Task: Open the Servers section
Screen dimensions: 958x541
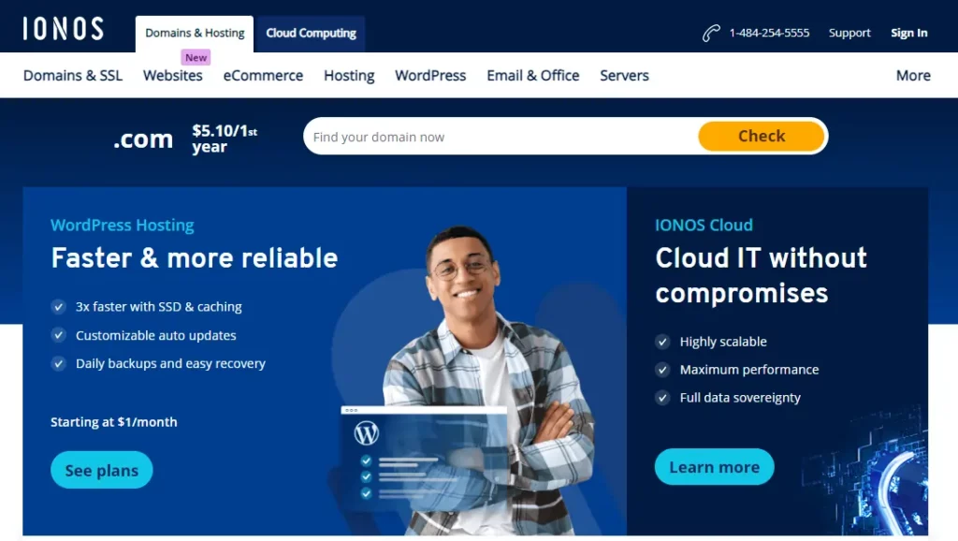Action: (x=624, y=76)
